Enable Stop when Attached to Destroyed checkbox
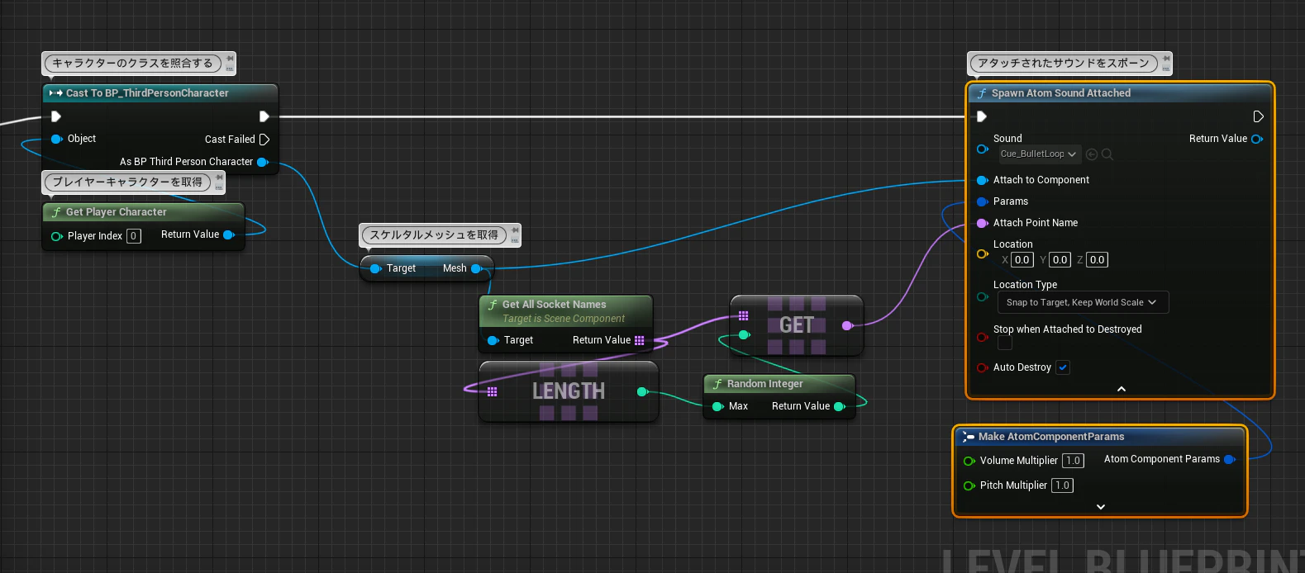The height and width of the screenshot is (573, 1305). 1005,343
